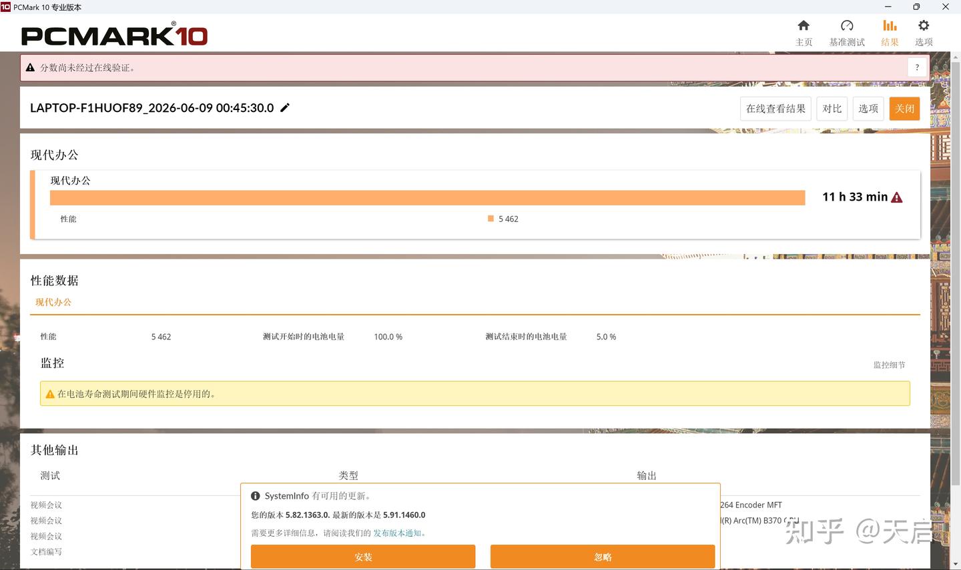Click the 5.0 % ending battery value

tap(606, 337)
